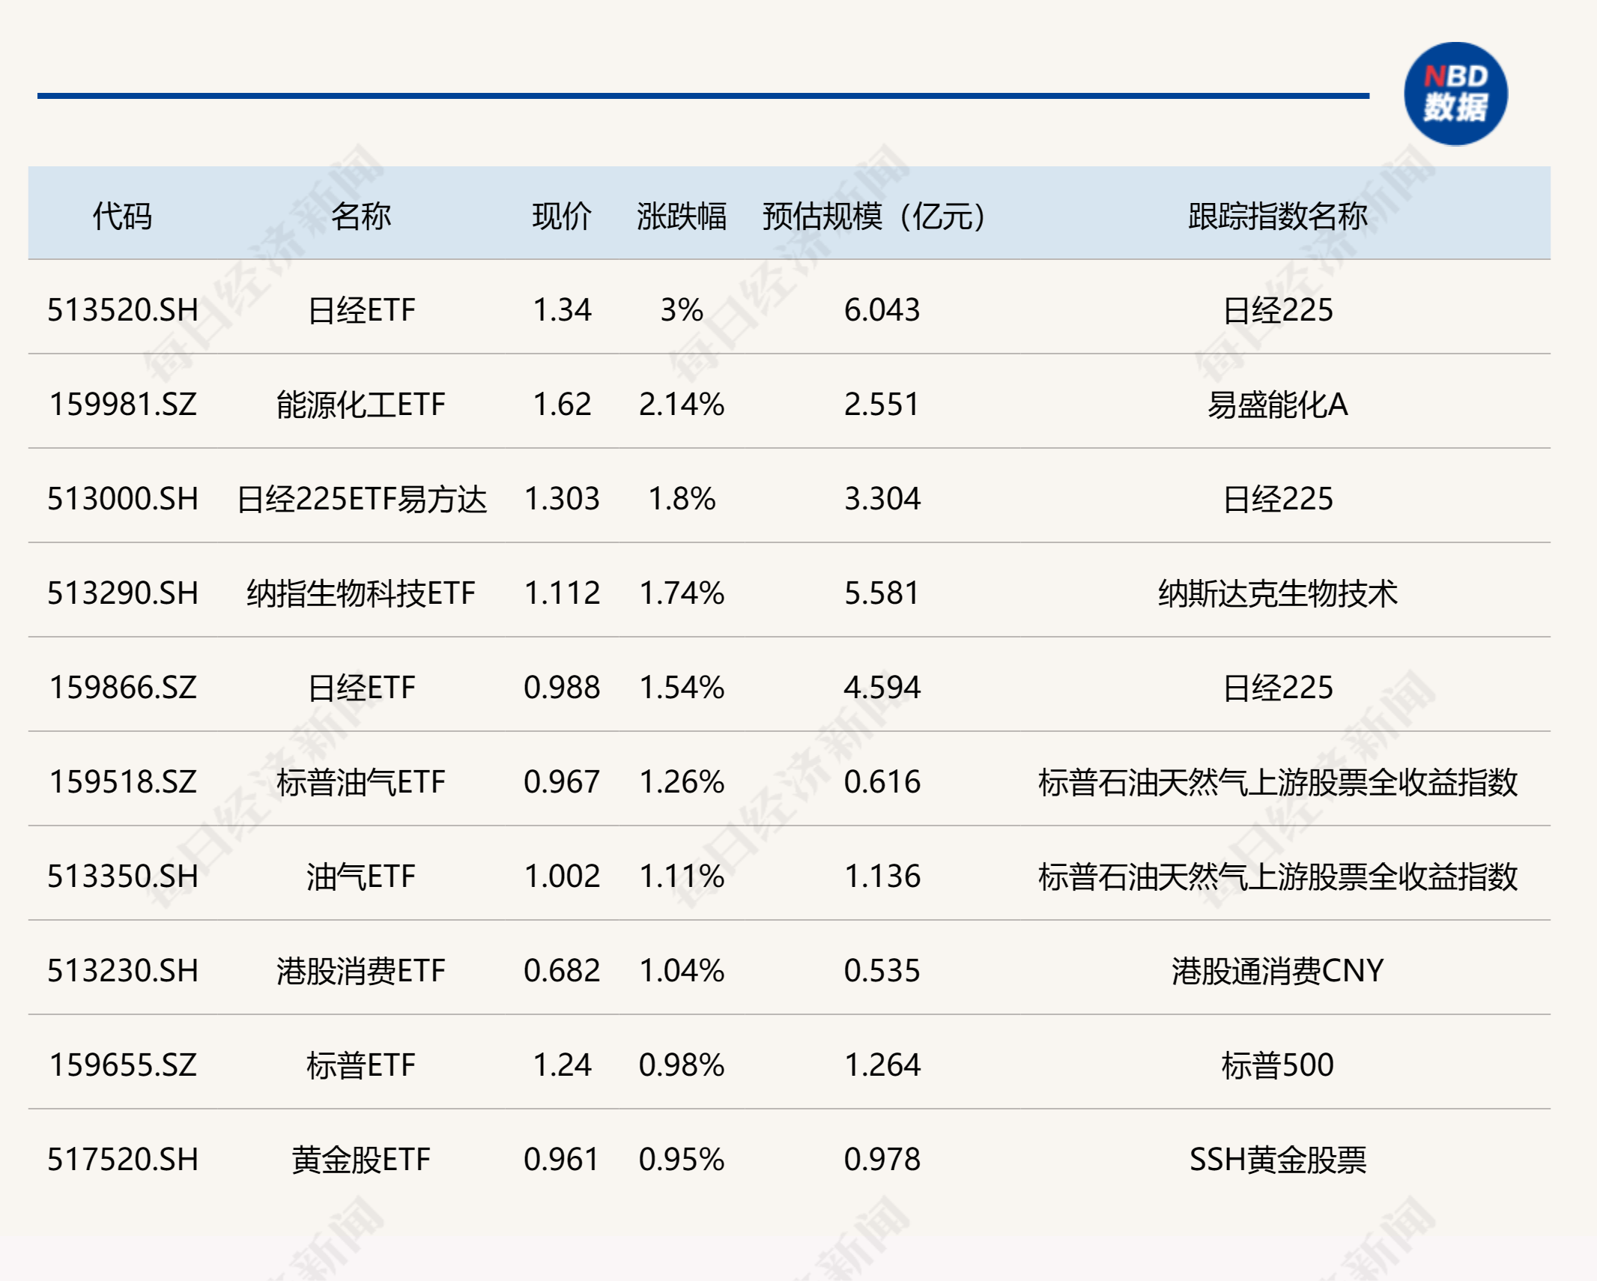Screen dimensions: 1597x1281
Task: Click the 预估规模（亿元）column header
Action: coord(873,216)
